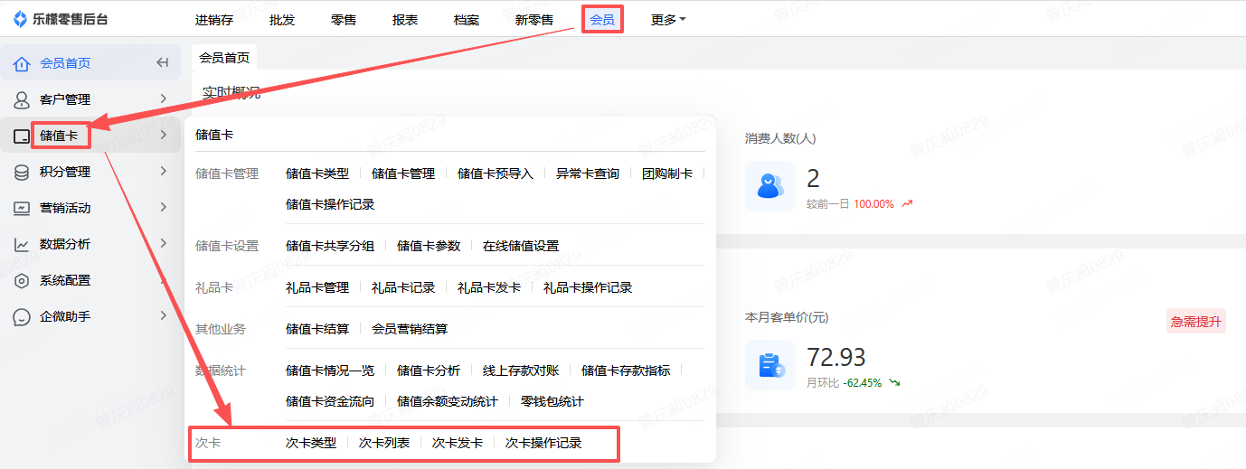Open 储值卡分析 link
Image resolution: width=1246 pixels, height=469 pixels.
(429, 371)
